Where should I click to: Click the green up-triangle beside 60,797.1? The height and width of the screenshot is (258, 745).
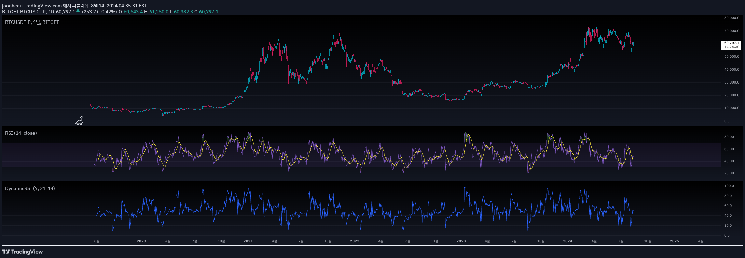pyautogui.click(x=78, y=10)
